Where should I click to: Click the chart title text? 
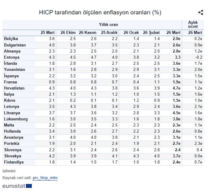(100, 13)
